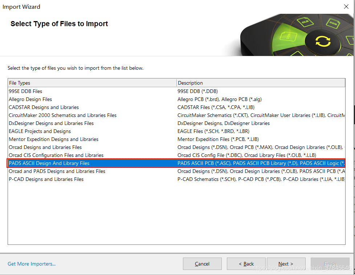
Task: Click the Cancel button
Action: pos(202,264)
